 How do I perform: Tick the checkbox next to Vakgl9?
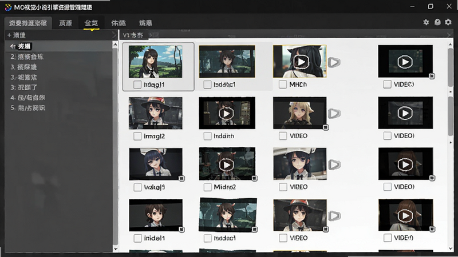click(137, 187)
